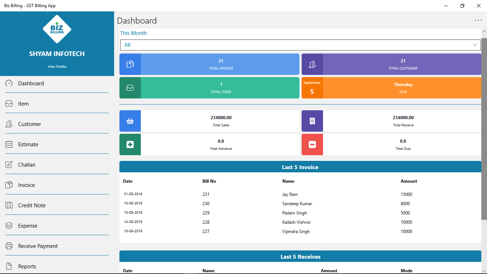
Task: Click the date 14-08-2019
Action: (133, 222)
